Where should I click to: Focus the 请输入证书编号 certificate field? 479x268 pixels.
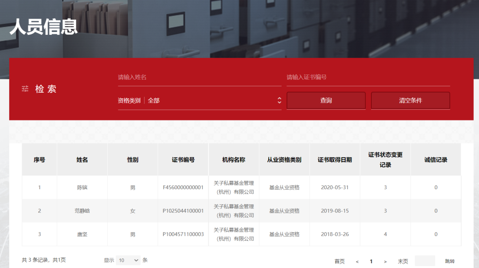(368, 77)
